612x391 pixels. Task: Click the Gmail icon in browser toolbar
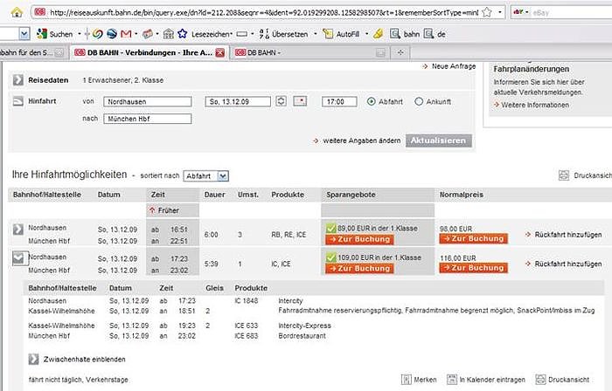pos(125,33)
